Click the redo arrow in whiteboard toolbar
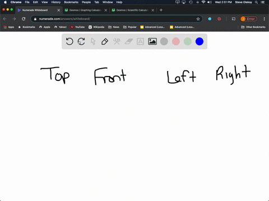This screenshot has height=201, width=269. [81, 41]
